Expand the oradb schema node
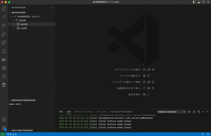Image resolution: width=211 pixels, height=136 pixels. pos(14,28)
